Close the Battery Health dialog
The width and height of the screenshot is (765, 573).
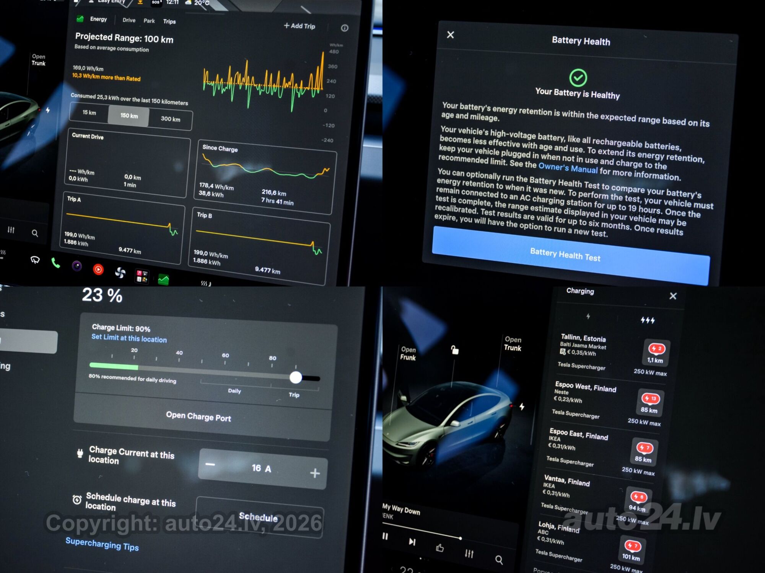point(451,35)
